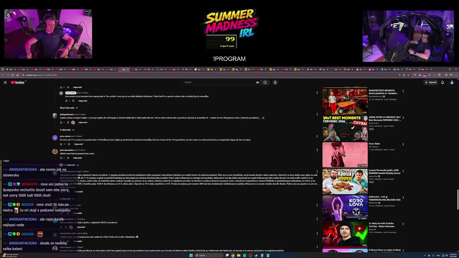Image resolution: width=459 pixels, height=258 pixels.
Task: Open the browser home page
Action: click(x=17, y=75)
